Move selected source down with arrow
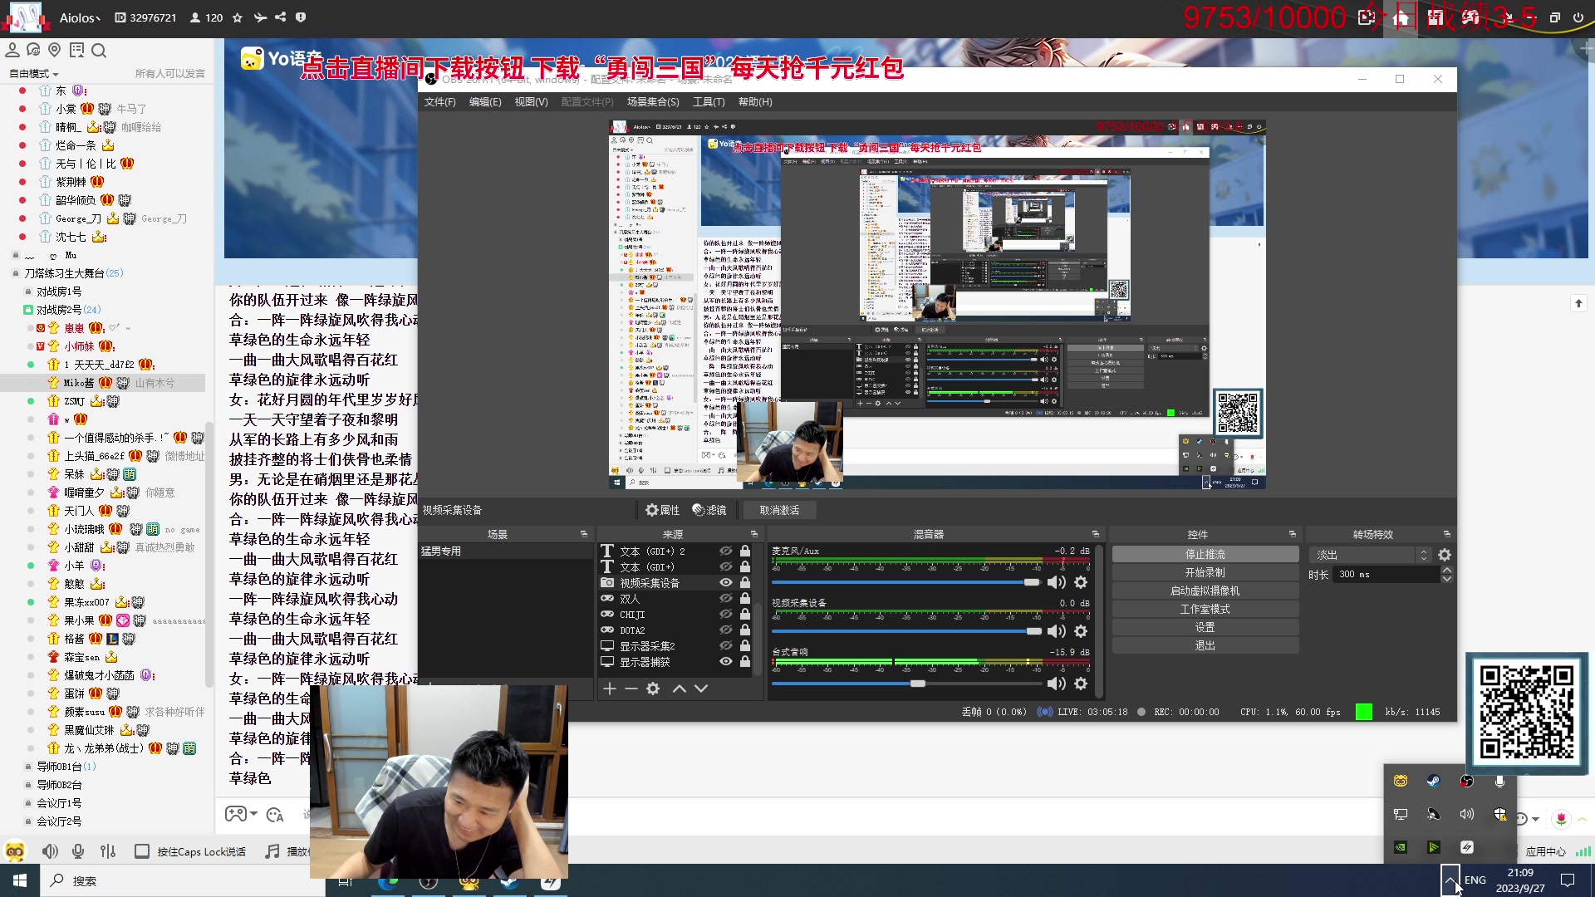The image size is (1595, 897). 701,689
